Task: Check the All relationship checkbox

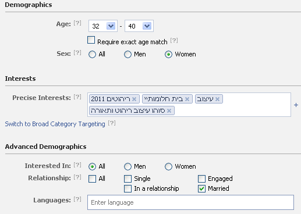Action: pyautogui.click(x=92, y=179)
